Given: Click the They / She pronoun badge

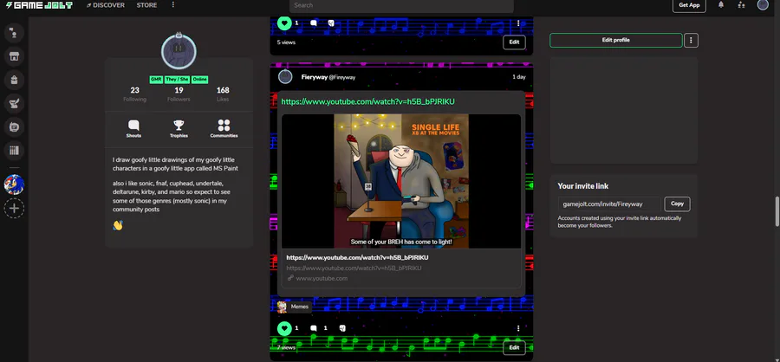Looking at the screenshot, I should pos(177,80).
